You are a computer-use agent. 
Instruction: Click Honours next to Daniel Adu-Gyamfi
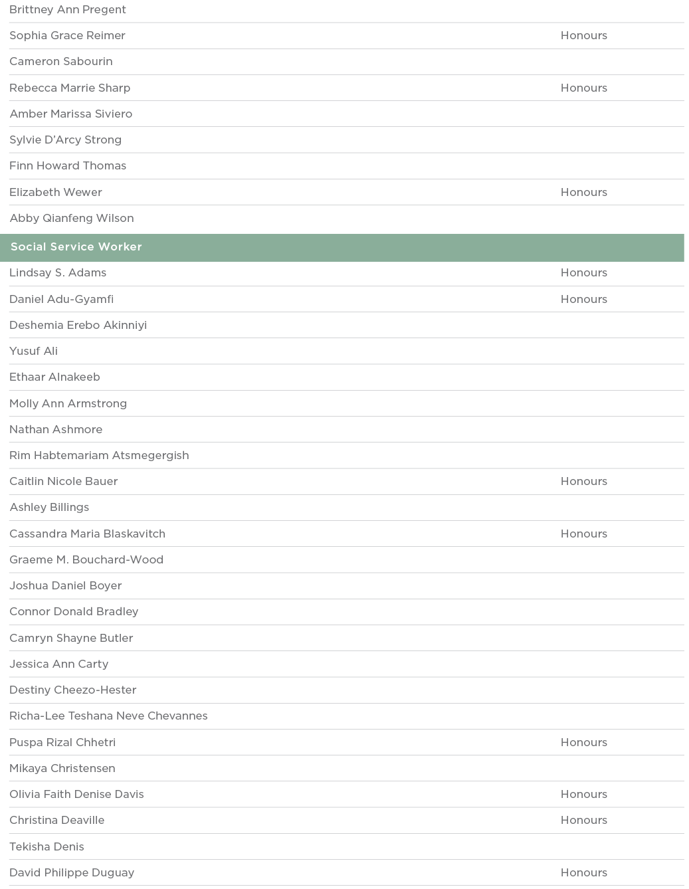click(x=583, y=299)
